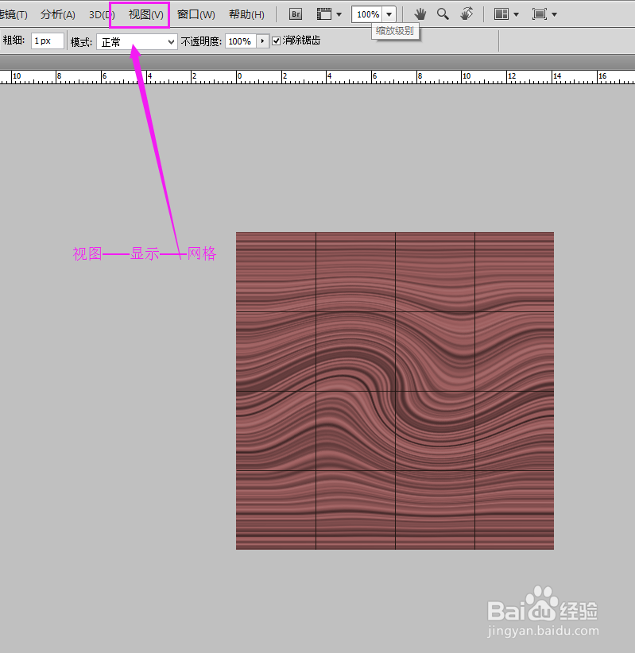Open the Filter (T) menu
The image size is (635, 653).
(14, 14)
